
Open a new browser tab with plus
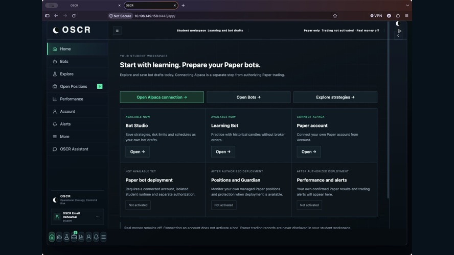pos(183,6)
